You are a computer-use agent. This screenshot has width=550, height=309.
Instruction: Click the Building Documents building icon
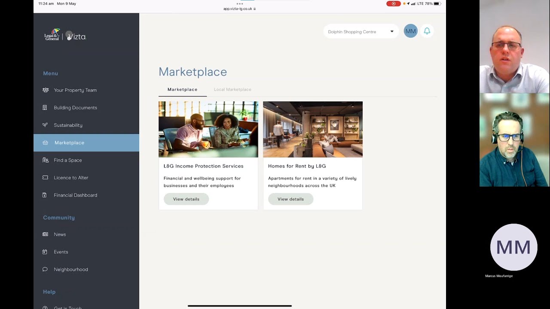[45, 108]
